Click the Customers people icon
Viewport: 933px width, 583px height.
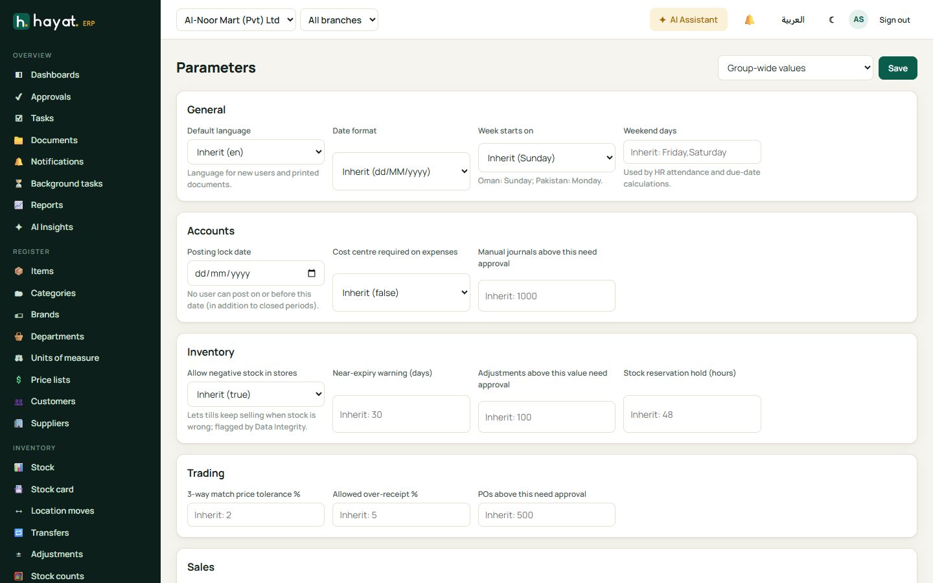[x=19, y=401]
